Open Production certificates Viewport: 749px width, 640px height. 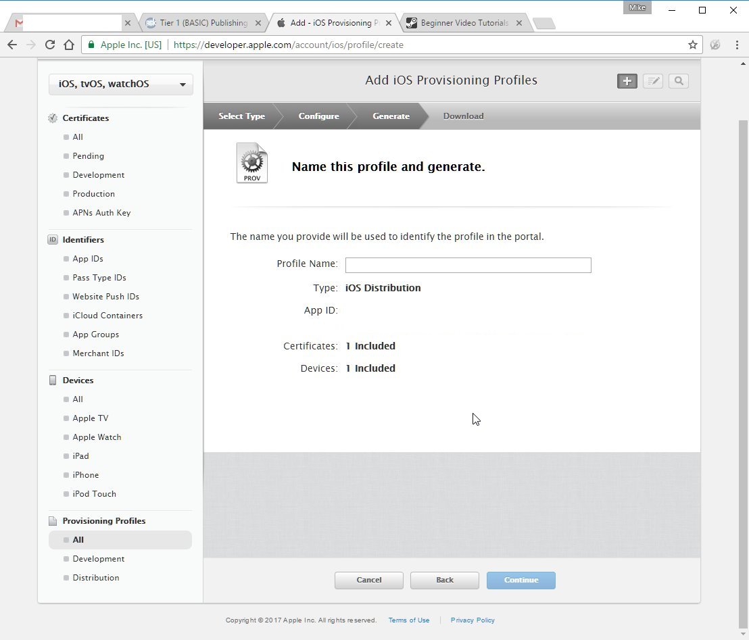tap(93, 194)
